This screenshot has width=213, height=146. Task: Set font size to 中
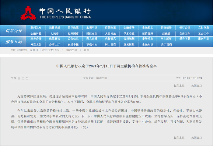[x=23, y=78]
